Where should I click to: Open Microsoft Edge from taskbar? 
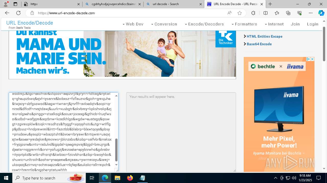[x=105, y=178]
